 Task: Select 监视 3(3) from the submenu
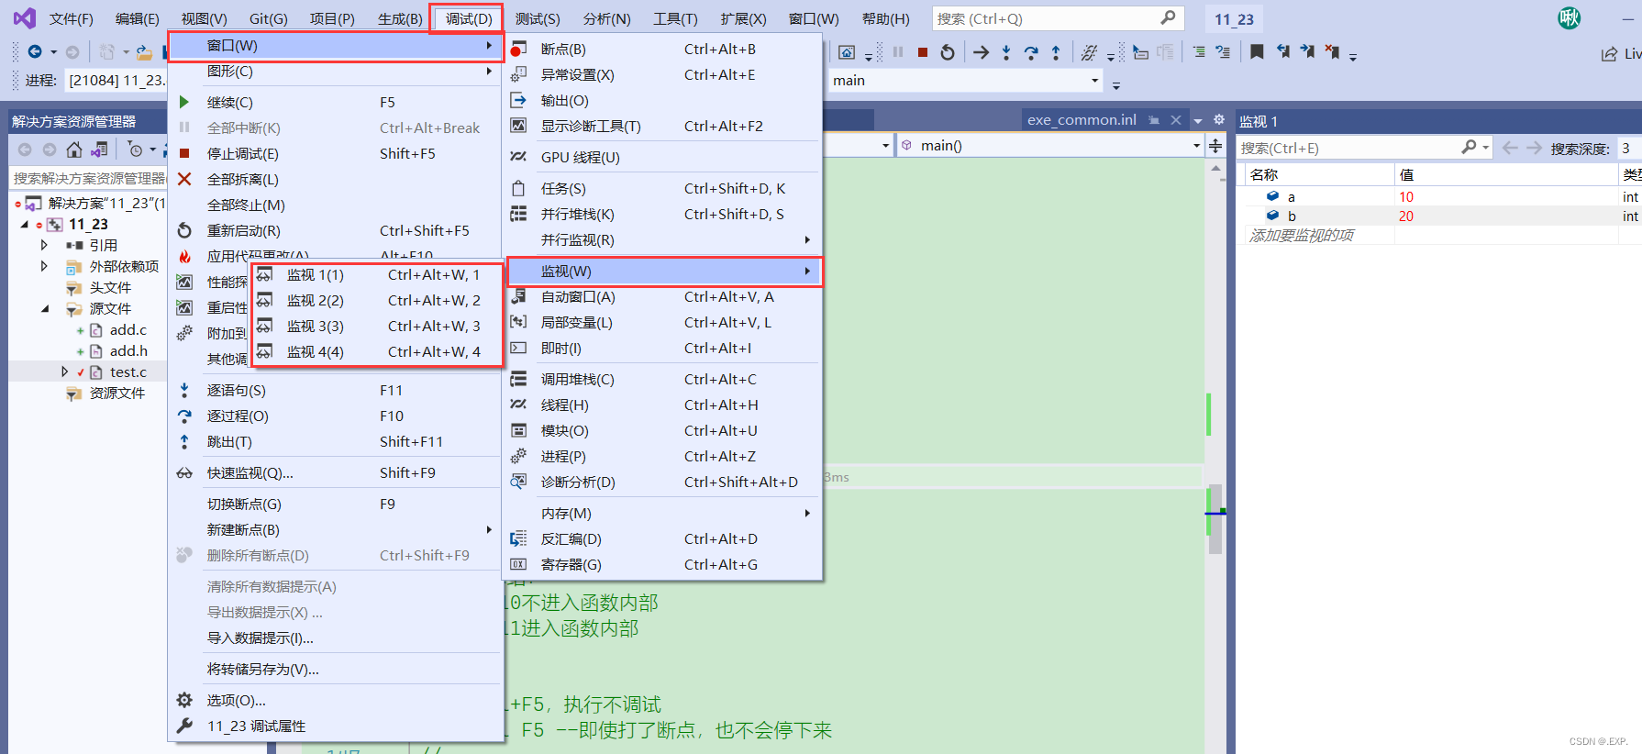click(377, 327)
